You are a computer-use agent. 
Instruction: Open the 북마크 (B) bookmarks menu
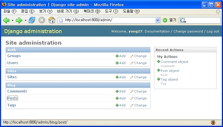(x=92, y=11)
